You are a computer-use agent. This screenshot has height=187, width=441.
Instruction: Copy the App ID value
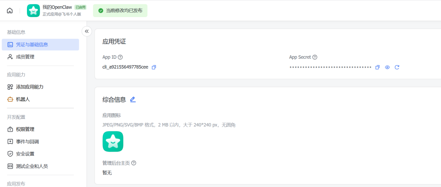[154, 67]
